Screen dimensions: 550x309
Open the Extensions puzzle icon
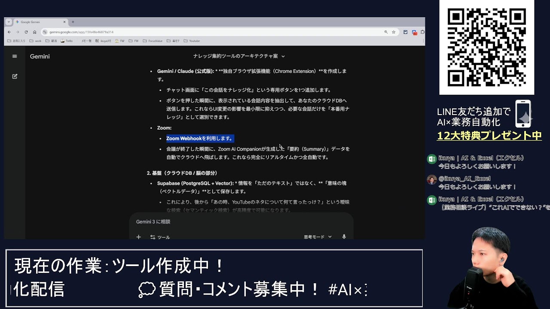[x=422, y=32]
